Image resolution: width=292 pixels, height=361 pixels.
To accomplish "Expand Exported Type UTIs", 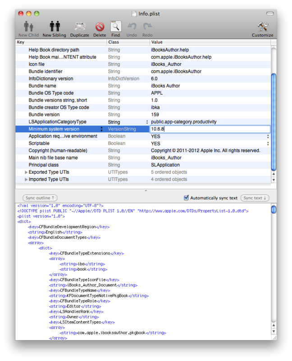I will point(26,172).
